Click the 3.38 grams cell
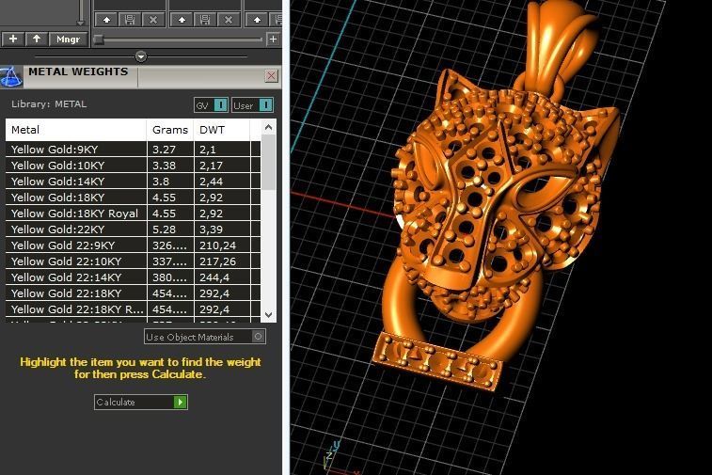This screenshot has height=475, width=712. point(171,166)
